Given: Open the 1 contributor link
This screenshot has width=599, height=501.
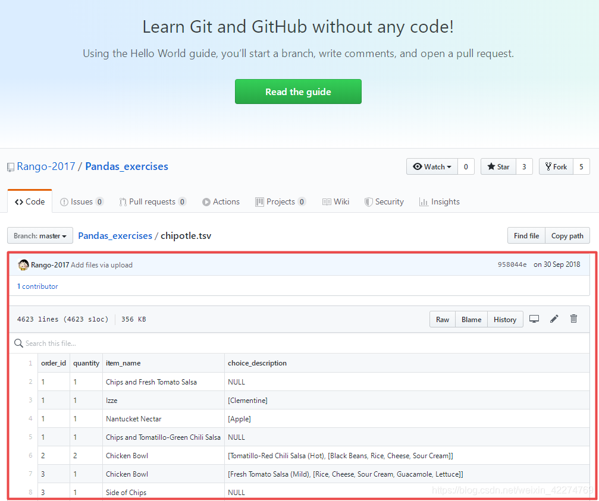Looking at the screenshot, I should (x=37, y=286).
